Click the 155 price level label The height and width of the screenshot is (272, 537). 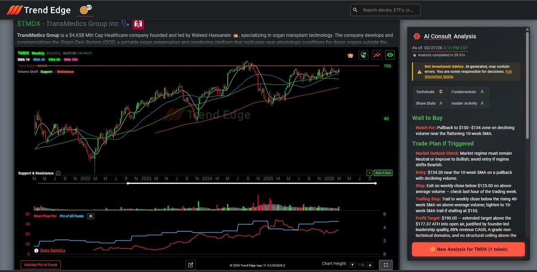388,66
